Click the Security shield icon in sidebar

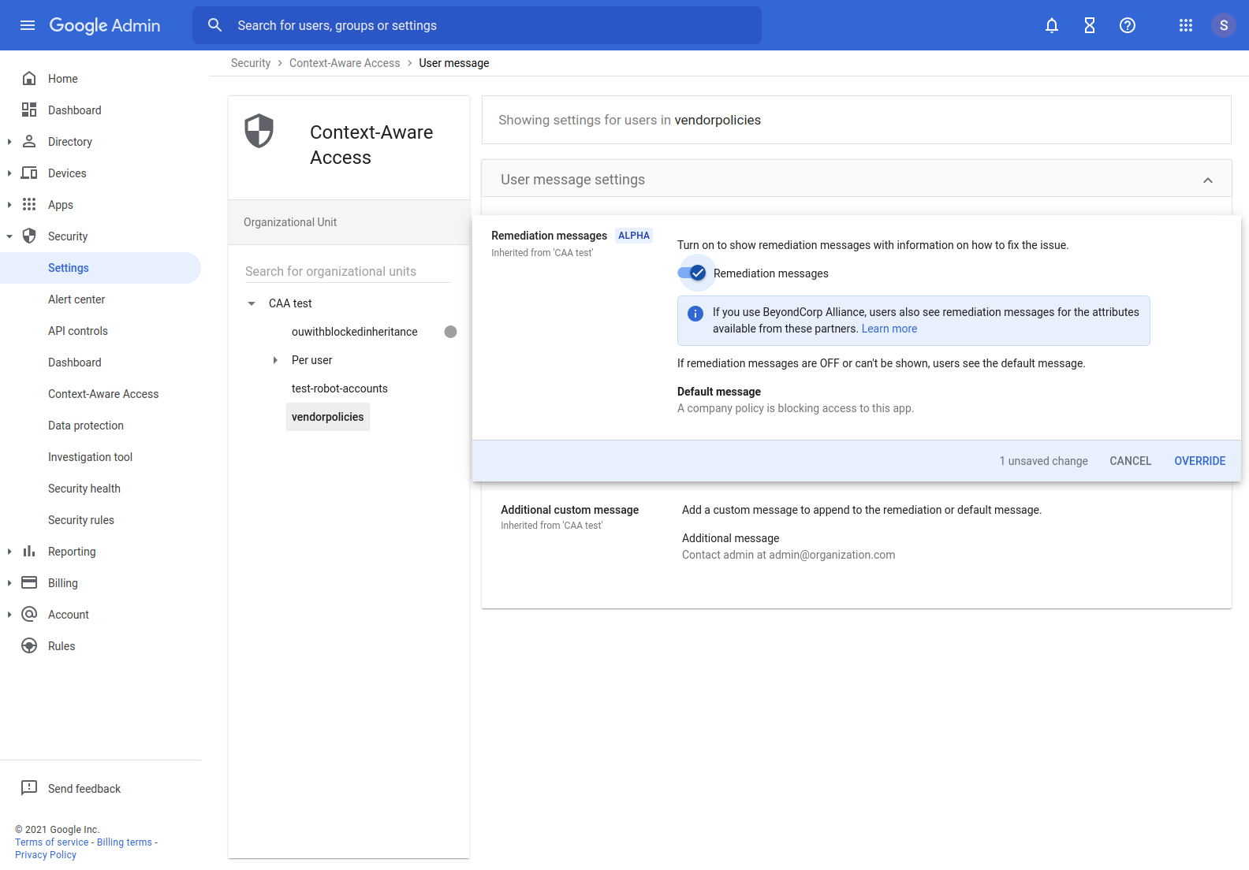coord(29,236)
